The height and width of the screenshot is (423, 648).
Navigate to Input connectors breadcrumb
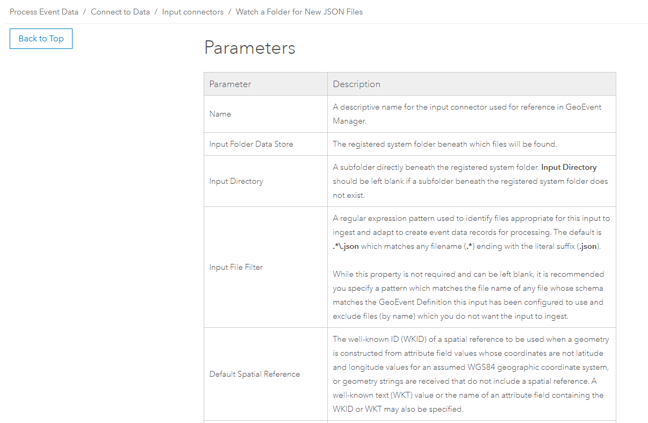[x=193, y=12]
